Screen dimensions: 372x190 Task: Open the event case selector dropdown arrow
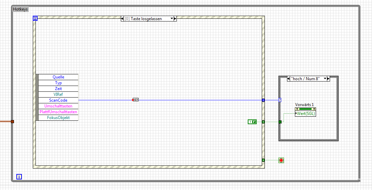172,18
